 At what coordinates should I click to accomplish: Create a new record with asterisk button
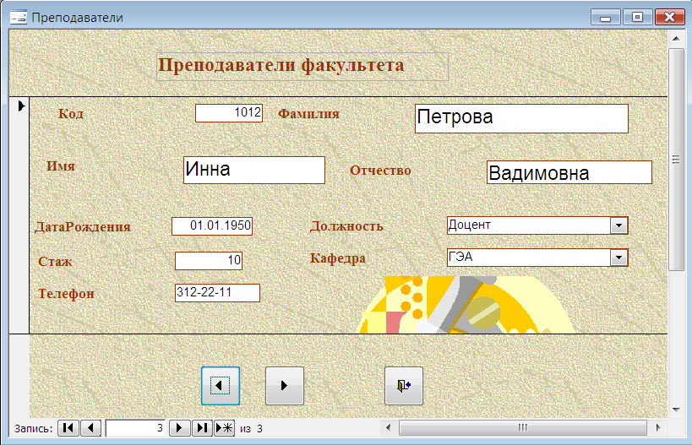pyautogui.click(x=224, y=428)
